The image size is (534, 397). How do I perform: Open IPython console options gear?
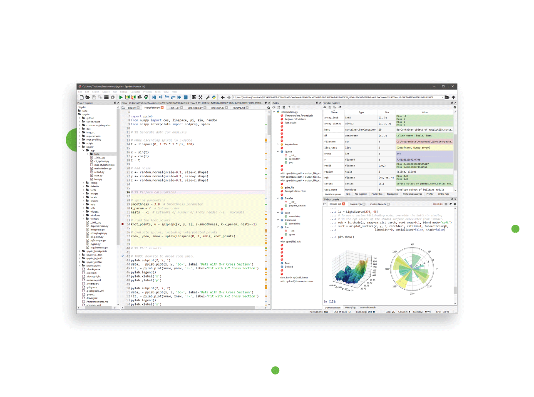(x=455, y=204)
